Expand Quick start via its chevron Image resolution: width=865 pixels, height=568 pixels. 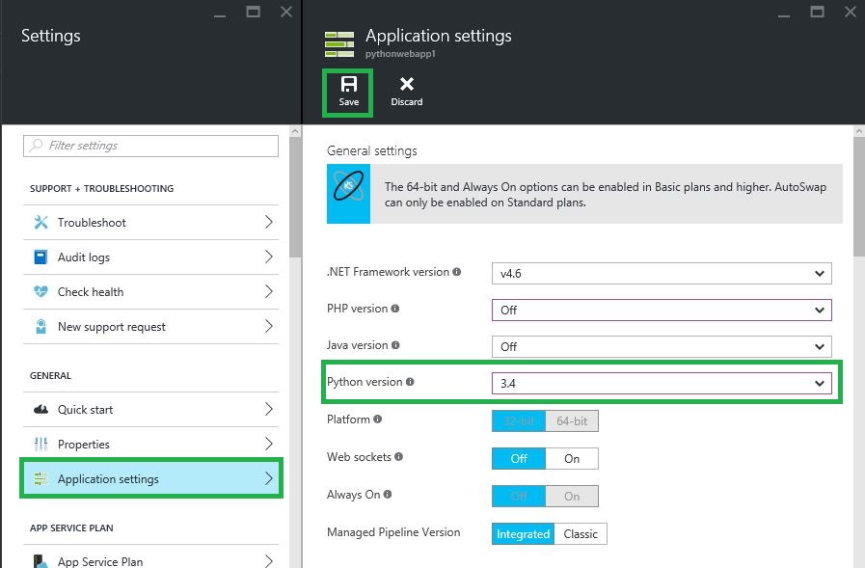[x=269, y=409]
